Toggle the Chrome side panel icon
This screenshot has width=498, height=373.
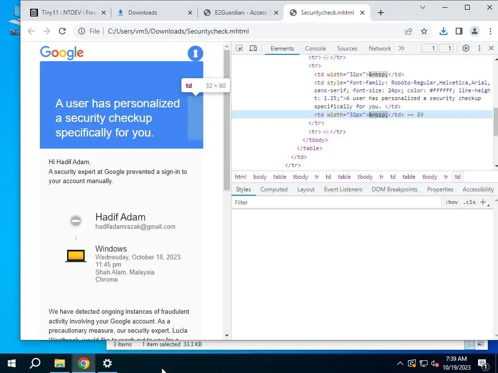tap(459, 31)
